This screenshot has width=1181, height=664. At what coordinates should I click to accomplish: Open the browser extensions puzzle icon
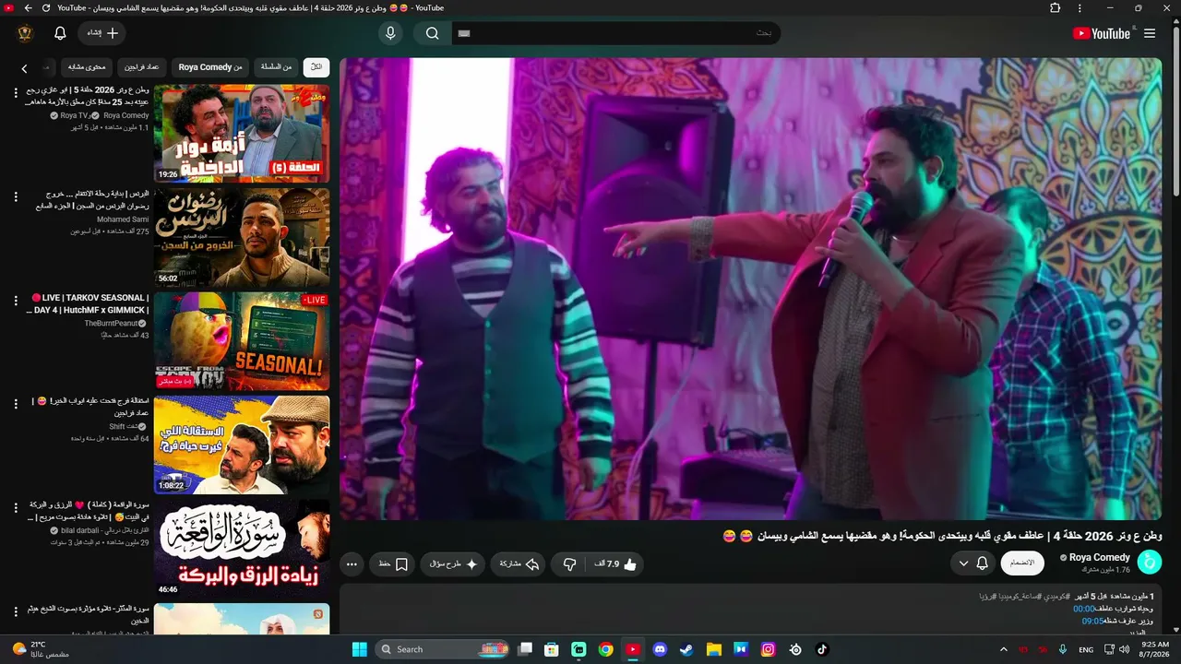coord(1055,7)
